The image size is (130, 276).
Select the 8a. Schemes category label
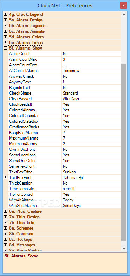[x=21, y=228]
